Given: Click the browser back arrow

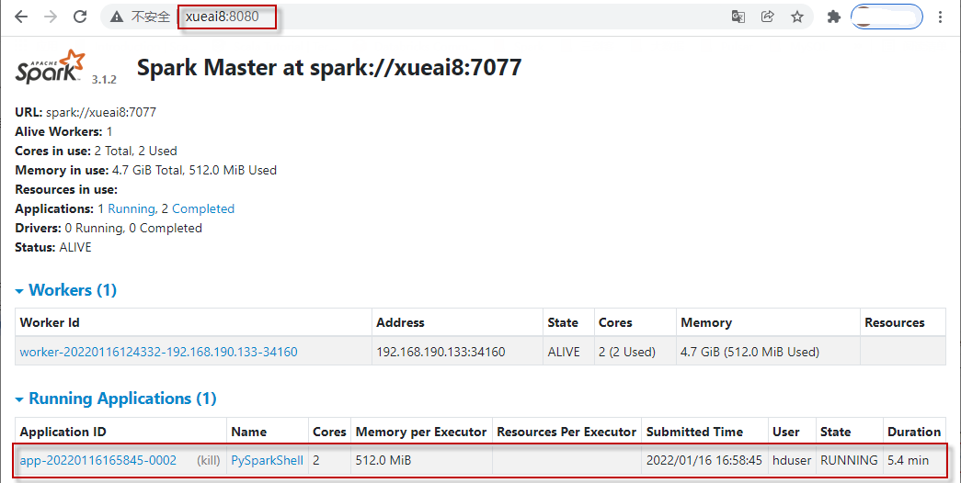Looking at the screenshot, I should (x=21, y=17).
